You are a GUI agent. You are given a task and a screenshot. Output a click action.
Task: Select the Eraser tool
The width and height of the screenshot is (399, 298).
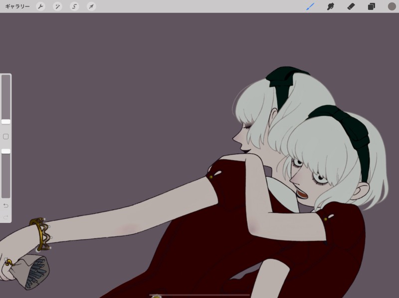tap(351, 6)
